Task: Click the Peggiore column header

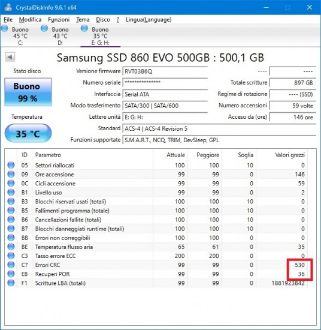Action: (x=204, y=155)
